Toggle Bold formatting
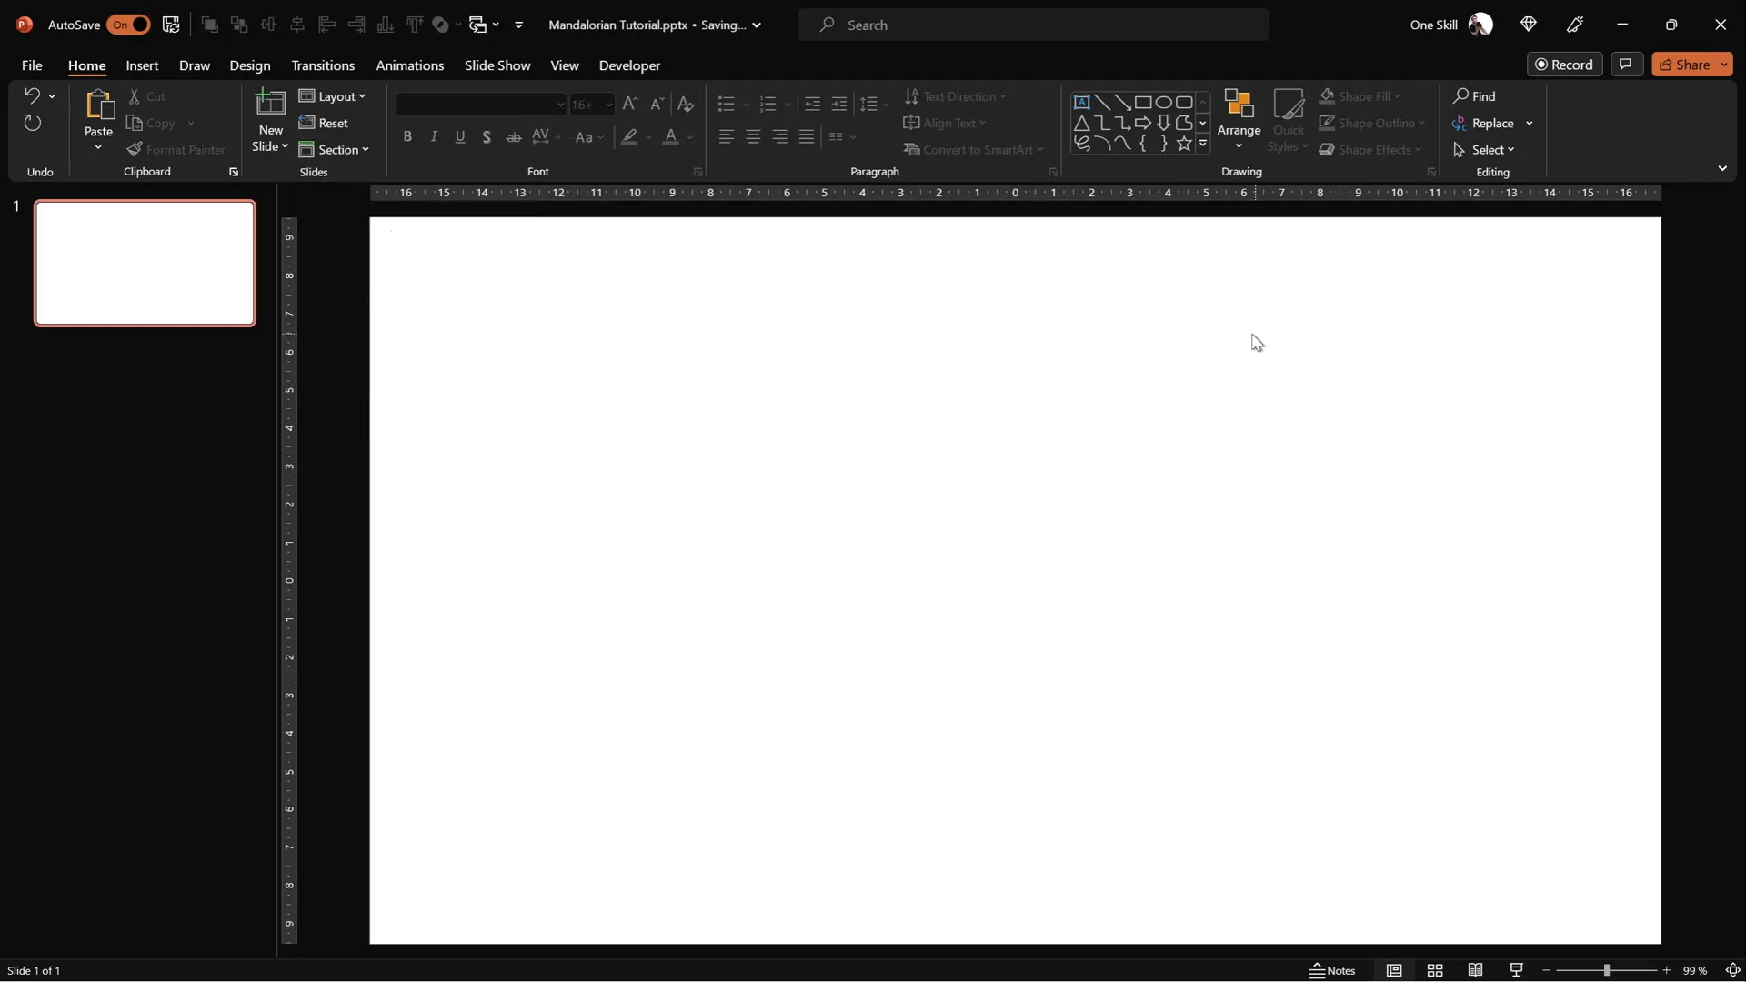 coord(407,136)
